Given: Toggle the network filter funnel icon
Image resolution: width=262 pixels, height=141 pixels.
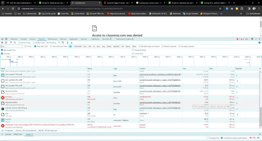Looking at the screenshot, I should [11, 43].
